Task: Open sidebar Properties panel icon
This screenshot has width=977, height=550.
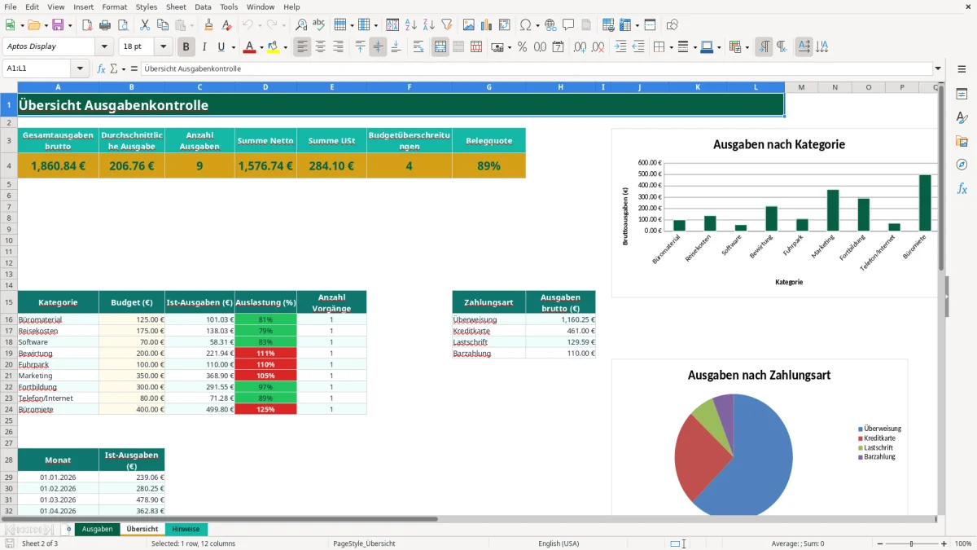Action: (962, 95)
